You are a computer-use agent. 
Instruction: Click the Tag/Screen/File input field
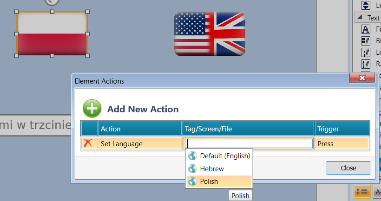(x=249, y=143)
